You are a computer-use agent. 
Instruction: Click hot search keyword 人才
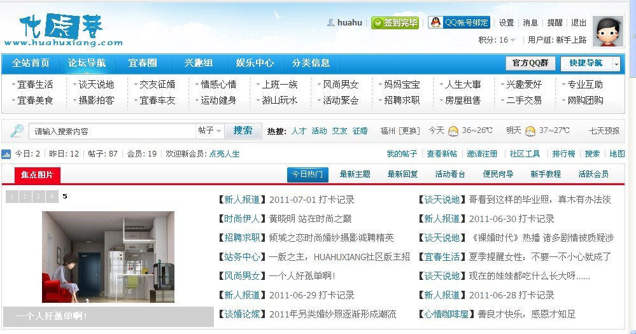299,131
